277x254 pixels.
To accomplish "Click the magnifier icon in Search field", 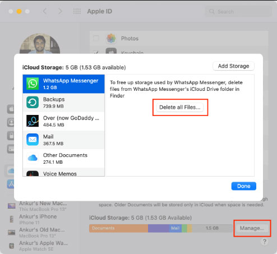I will tap(211, 11).
